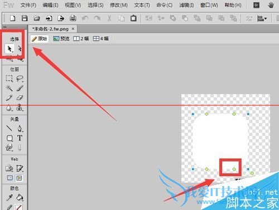Select the Slice tool in Web section
The height and width of the screenshot is (210, 279).
20,168
